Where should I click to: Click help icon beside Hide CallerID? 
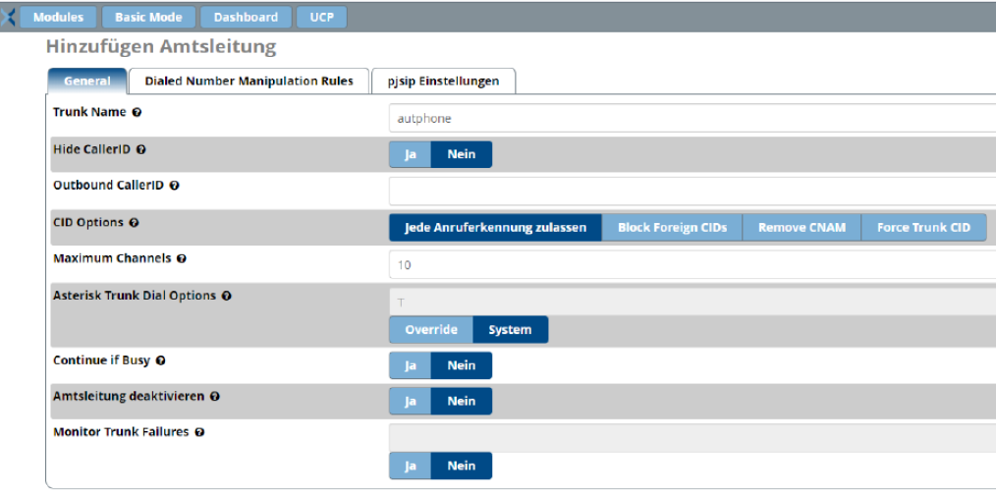coord(141,149)
